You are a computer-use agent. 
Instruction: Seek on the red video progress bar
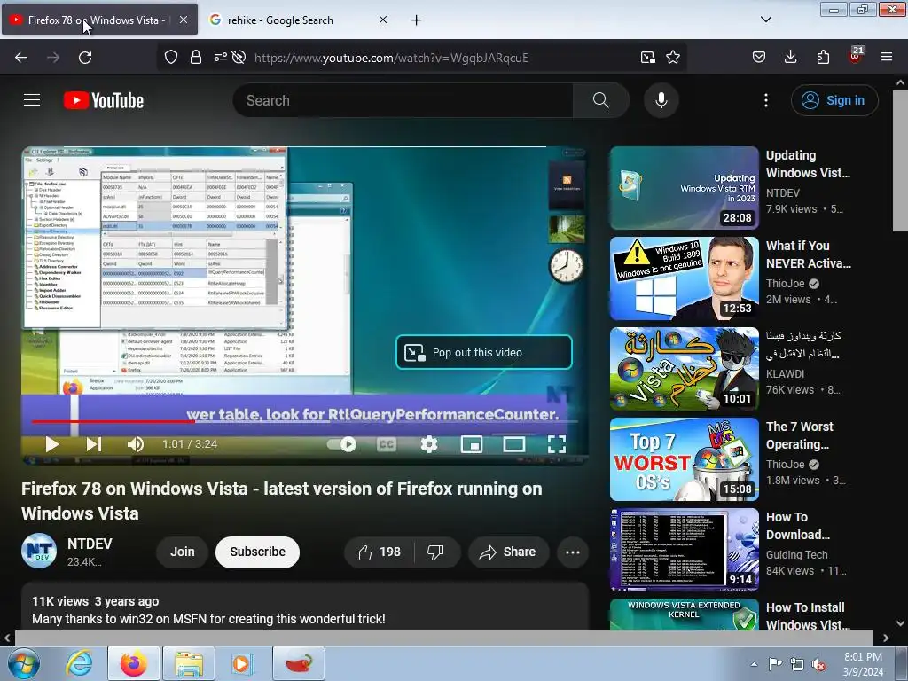click(305, 421)
